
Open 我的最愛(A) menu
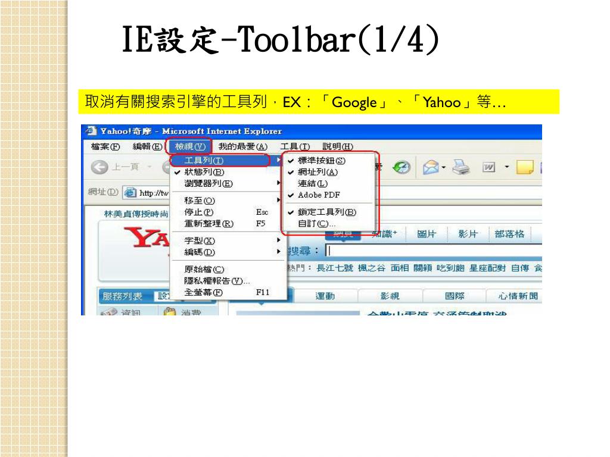(243, 146)
